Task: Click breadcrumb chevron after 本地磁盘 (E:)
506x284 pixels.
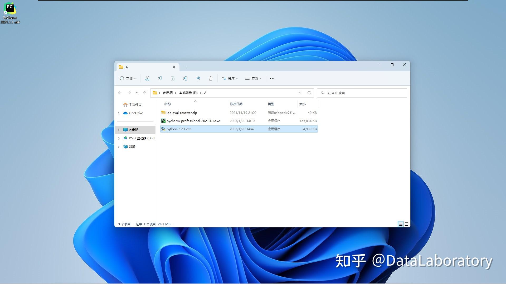Action: (x=201, y=93)
